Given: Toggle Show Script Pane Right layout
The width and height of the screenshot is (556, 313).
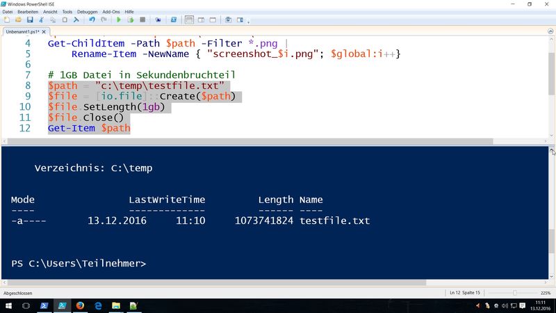Looking at the screenshot, I should [201, 20].
